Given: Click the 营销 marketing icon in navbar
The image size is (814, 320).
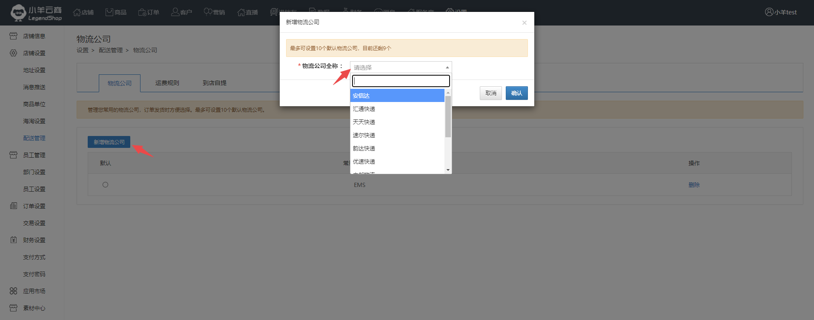Looking at the screenshot, I should tap(208, 12).
